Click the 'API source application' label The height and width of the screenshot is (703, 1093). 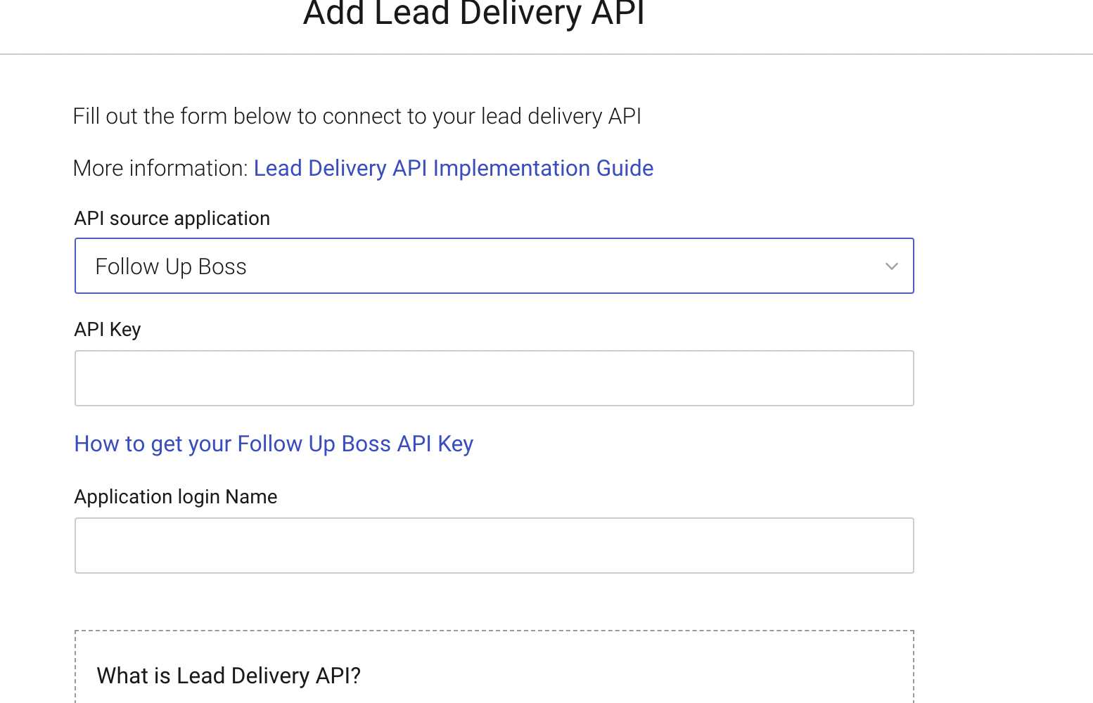(172, 219)
